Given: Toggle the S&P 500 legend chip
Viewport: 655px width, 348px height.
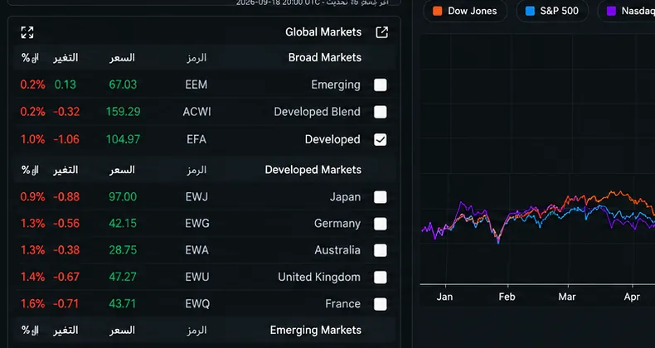Looking at the screenshot, I should tap(552, 11).
